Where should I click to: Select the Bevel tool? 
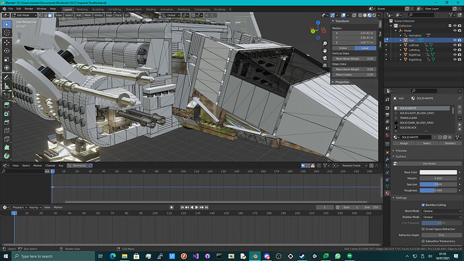point(7,122)
